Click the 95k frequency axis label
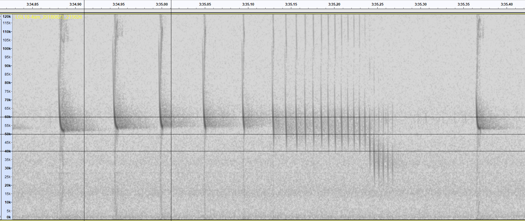The height and width of the screenshot is (221, 525). (x=8, y=57)
